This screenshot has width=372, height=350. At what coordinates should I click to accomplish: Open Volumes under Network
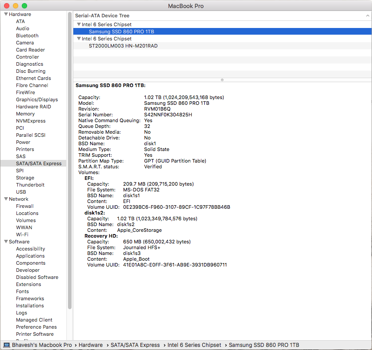pyautogui.click(x=26, y=221)
